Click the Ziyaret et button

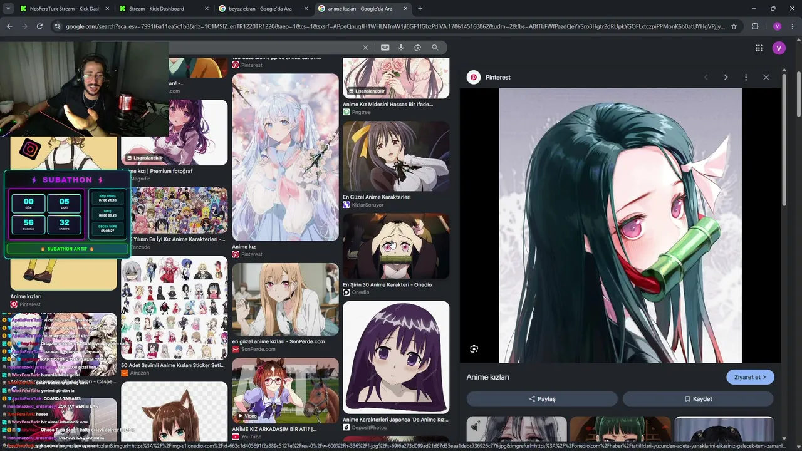click(750, 377)
